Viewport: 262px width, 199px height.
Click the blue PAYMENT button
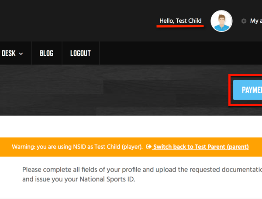point(248,90)
